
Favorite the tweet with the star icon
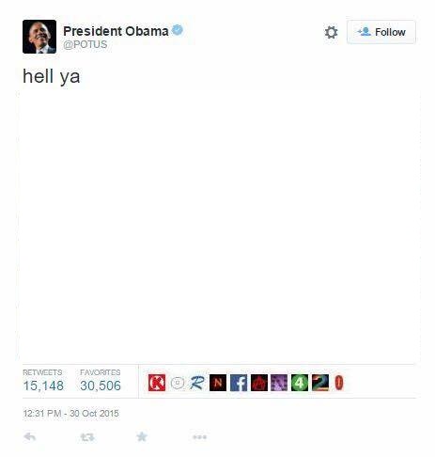tap(142, 436)
